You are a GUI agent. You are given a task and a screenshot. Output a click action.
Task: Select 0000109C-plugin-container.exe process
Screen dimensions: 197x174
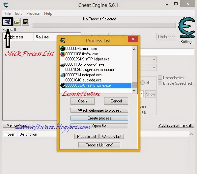(96, 70)
